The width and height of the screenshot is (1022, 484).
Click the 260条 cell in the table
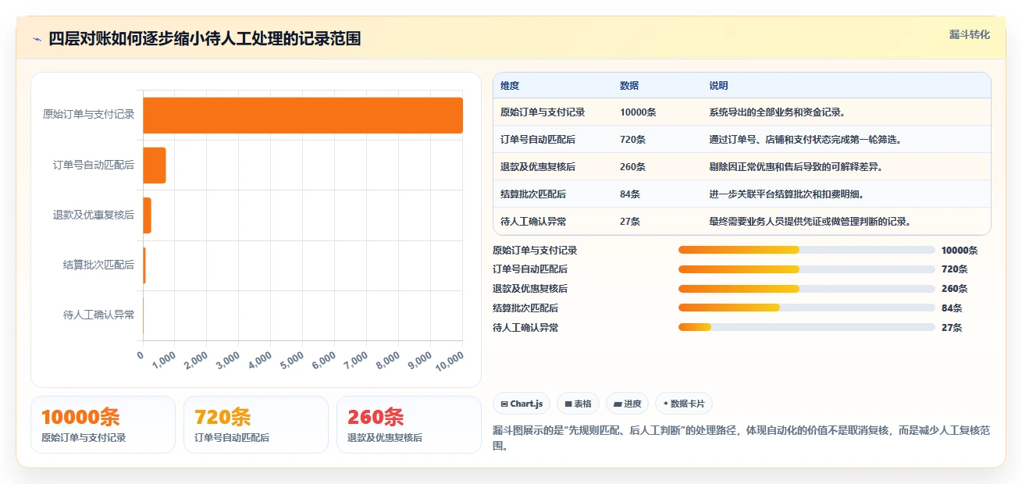(x=632, y=167)
